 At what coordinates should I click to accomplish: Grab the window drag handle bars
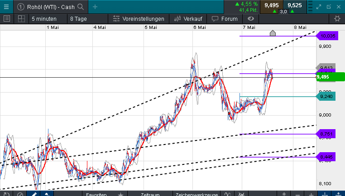tap(310, 7)
